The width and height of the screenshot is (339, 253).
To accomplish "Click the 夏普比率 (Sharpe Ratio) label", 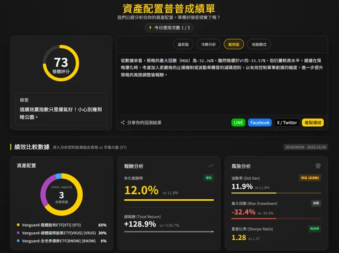I will pyautogui.click(x=252, y=229).
